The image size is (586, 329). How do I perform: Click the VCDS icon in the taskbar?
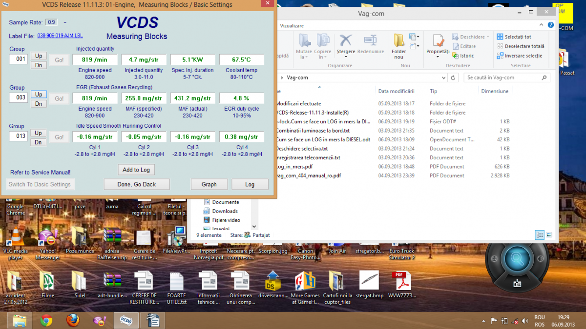[126, 320]
